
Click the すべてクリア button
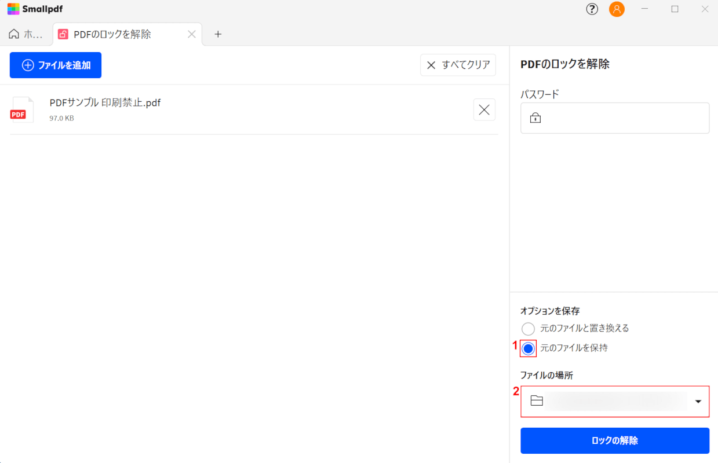coord(458,65)
